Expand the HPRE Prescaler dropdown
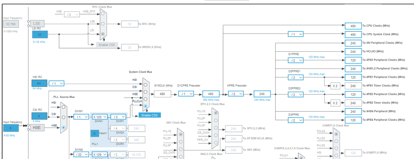 236,94
